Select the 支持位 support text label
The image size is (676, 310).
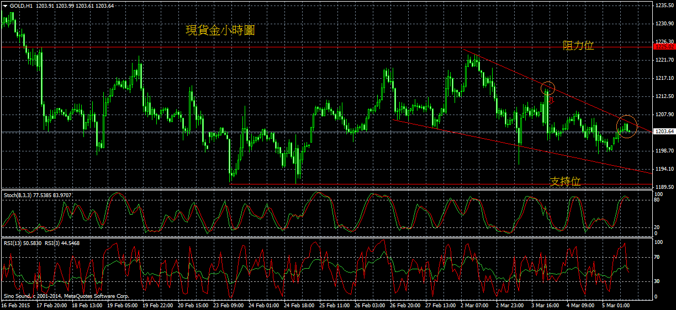[564, 181]
